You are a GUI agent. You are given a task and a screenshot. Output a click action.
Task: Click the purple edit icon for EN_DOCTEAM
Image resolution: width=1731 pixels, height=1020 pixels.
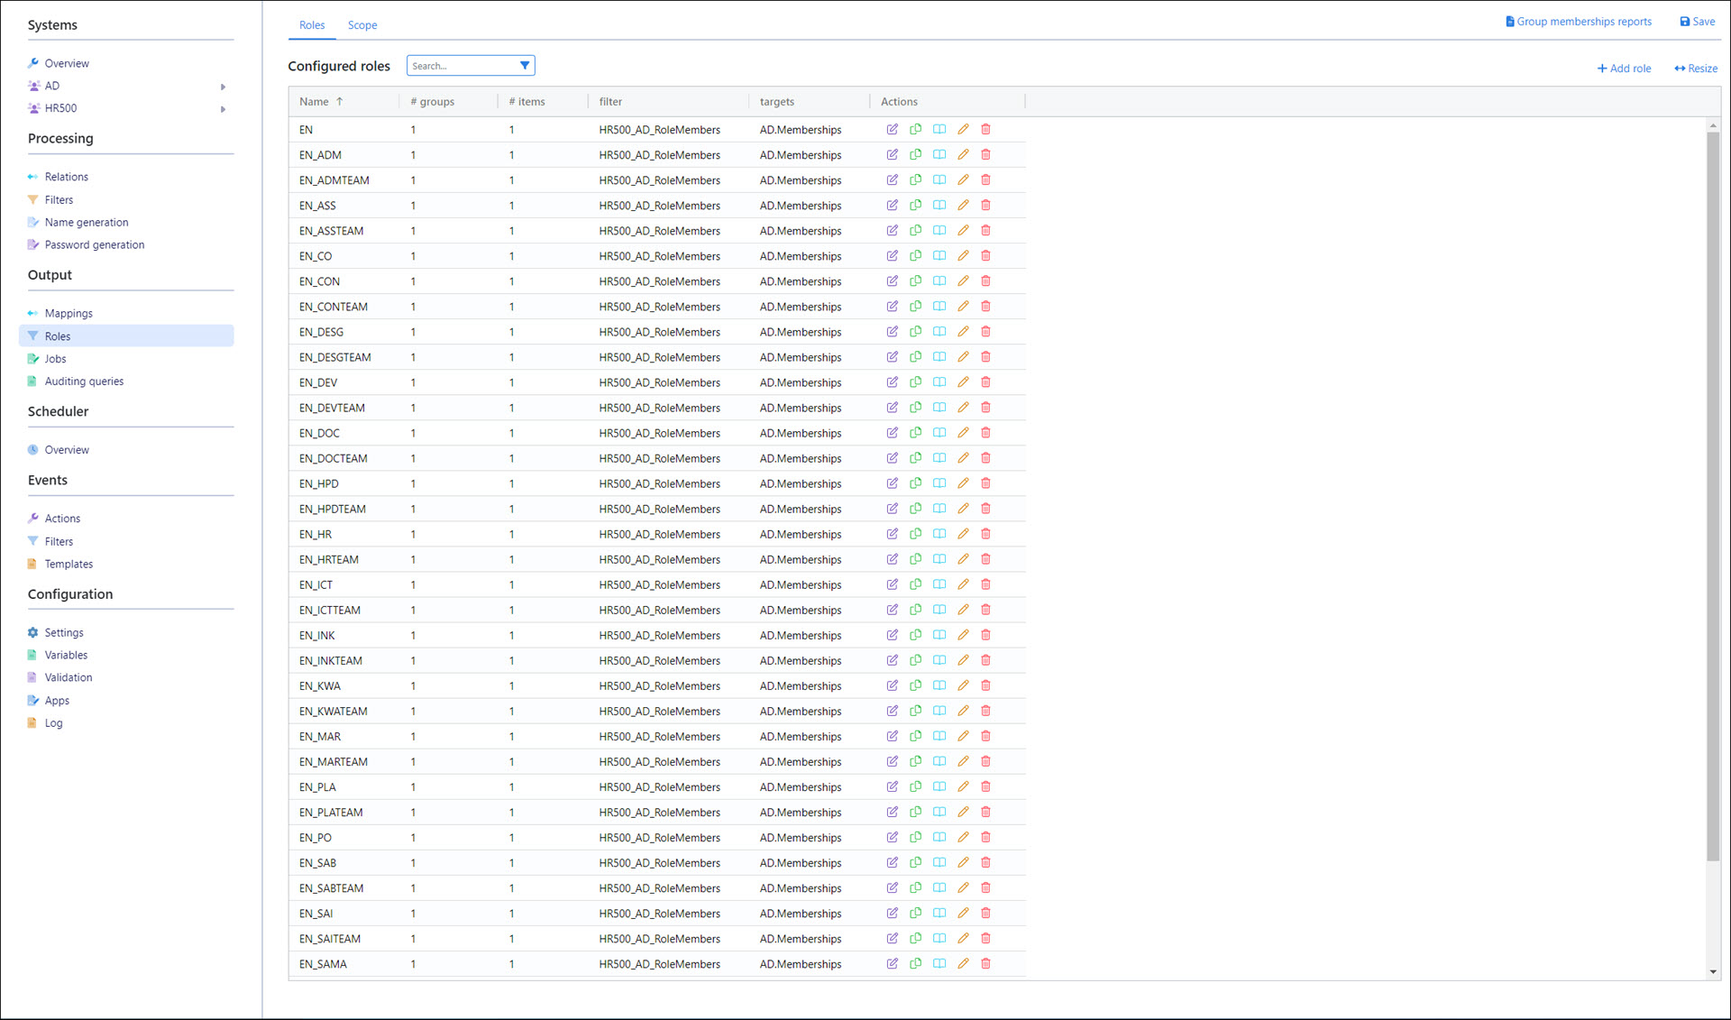pyautogui.click(x=892, y=457)
